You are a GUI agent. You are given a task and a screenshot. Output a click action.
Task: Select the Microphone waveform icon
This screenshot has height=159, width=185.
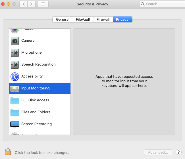click(15, 53)
